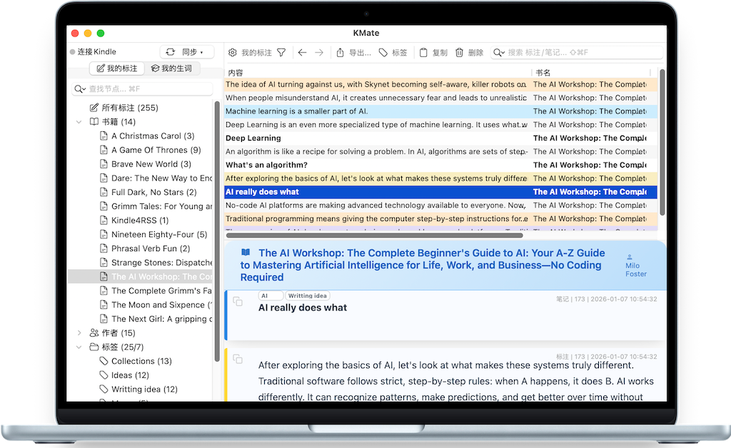
Task: Click the Milo Foster author link
Action: point(635,269)
